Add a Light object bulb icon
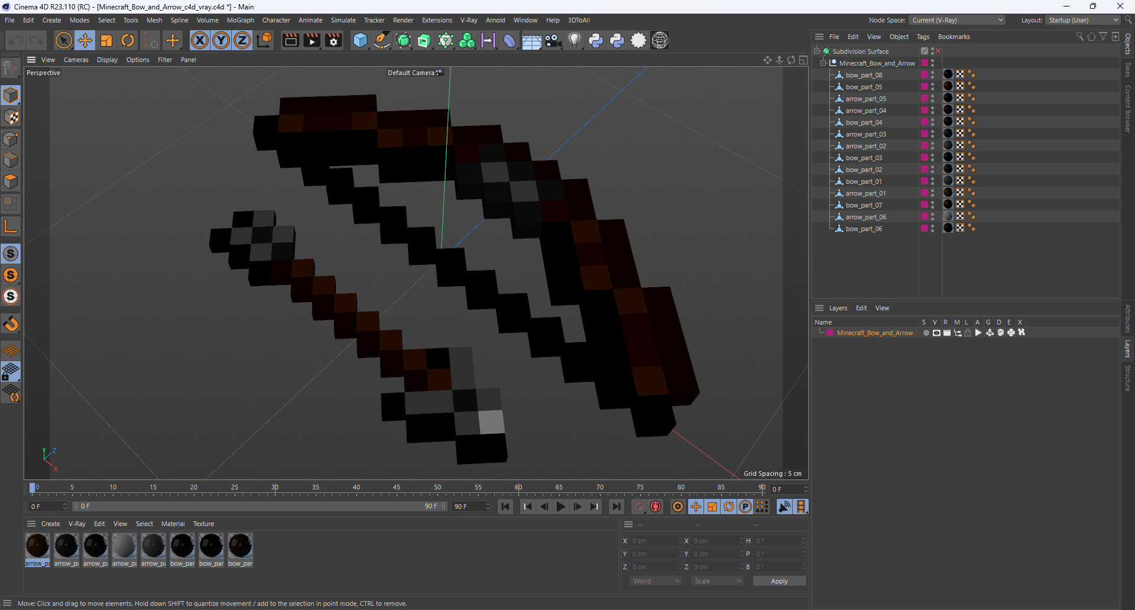The image size is (1135, 610). (574, 40)
